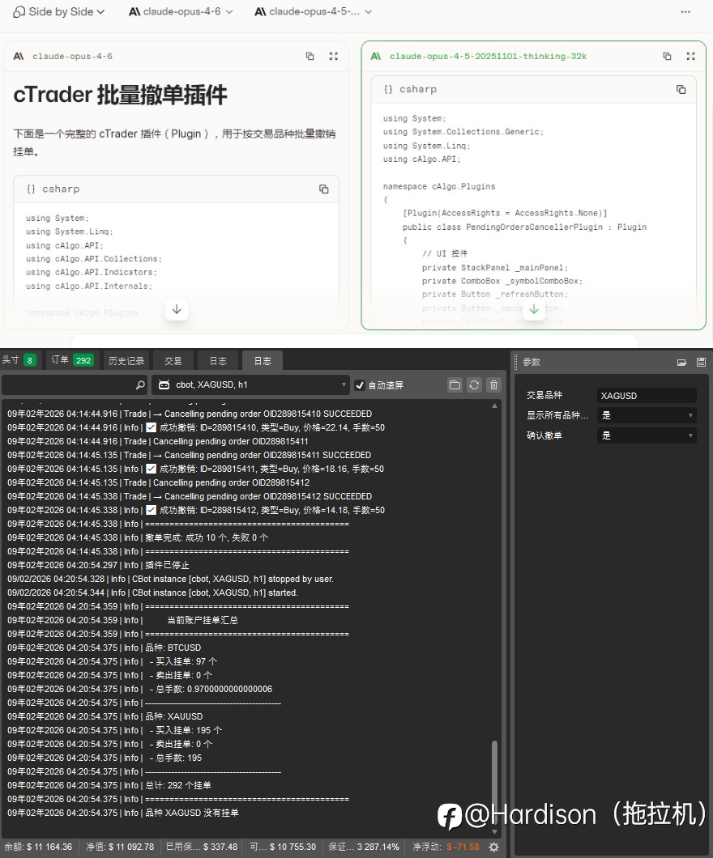713x858 pixels.
Task: Click the log line '品种 XAGUSD 没有挂单'
Action: pos(192,813)
